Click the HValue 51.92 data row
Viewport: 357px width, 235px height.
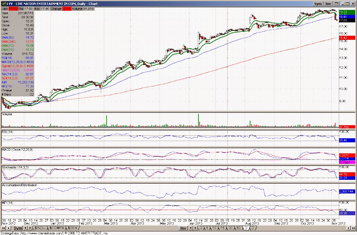[17, 90]
